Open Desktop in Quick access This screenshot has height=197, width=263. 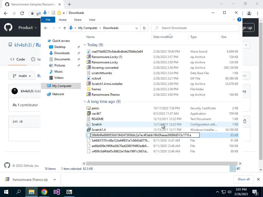(60, 47)
